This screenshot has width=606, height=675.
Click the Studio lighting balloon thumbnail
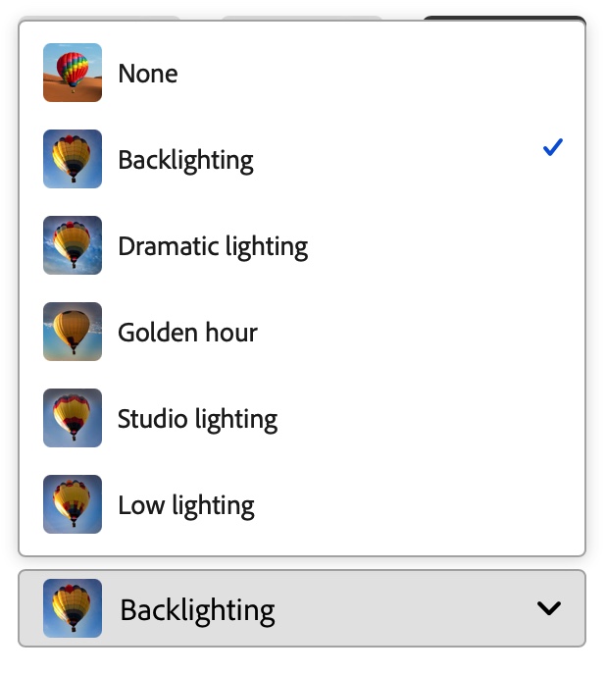(73, 418)
